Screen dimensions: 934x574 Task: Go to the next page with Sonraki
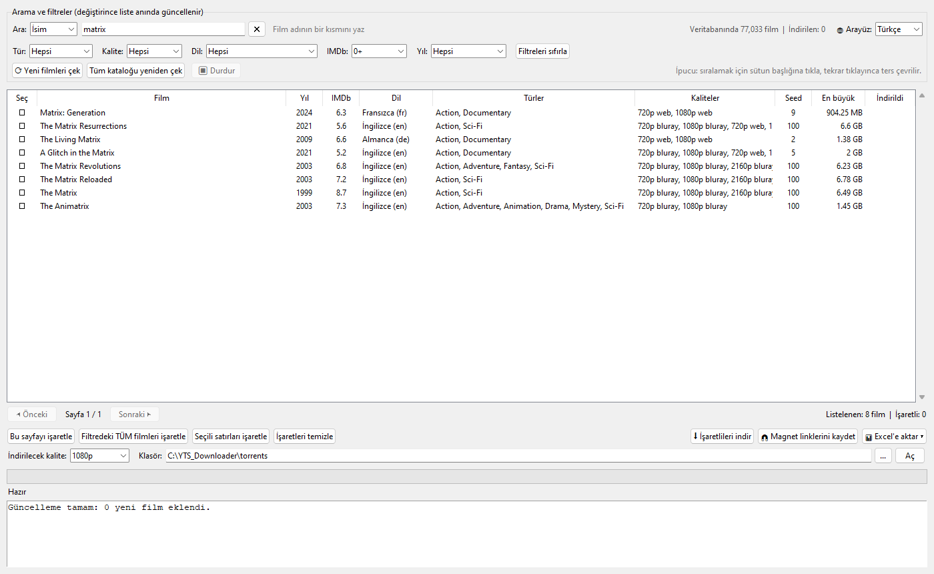[135, 414]
